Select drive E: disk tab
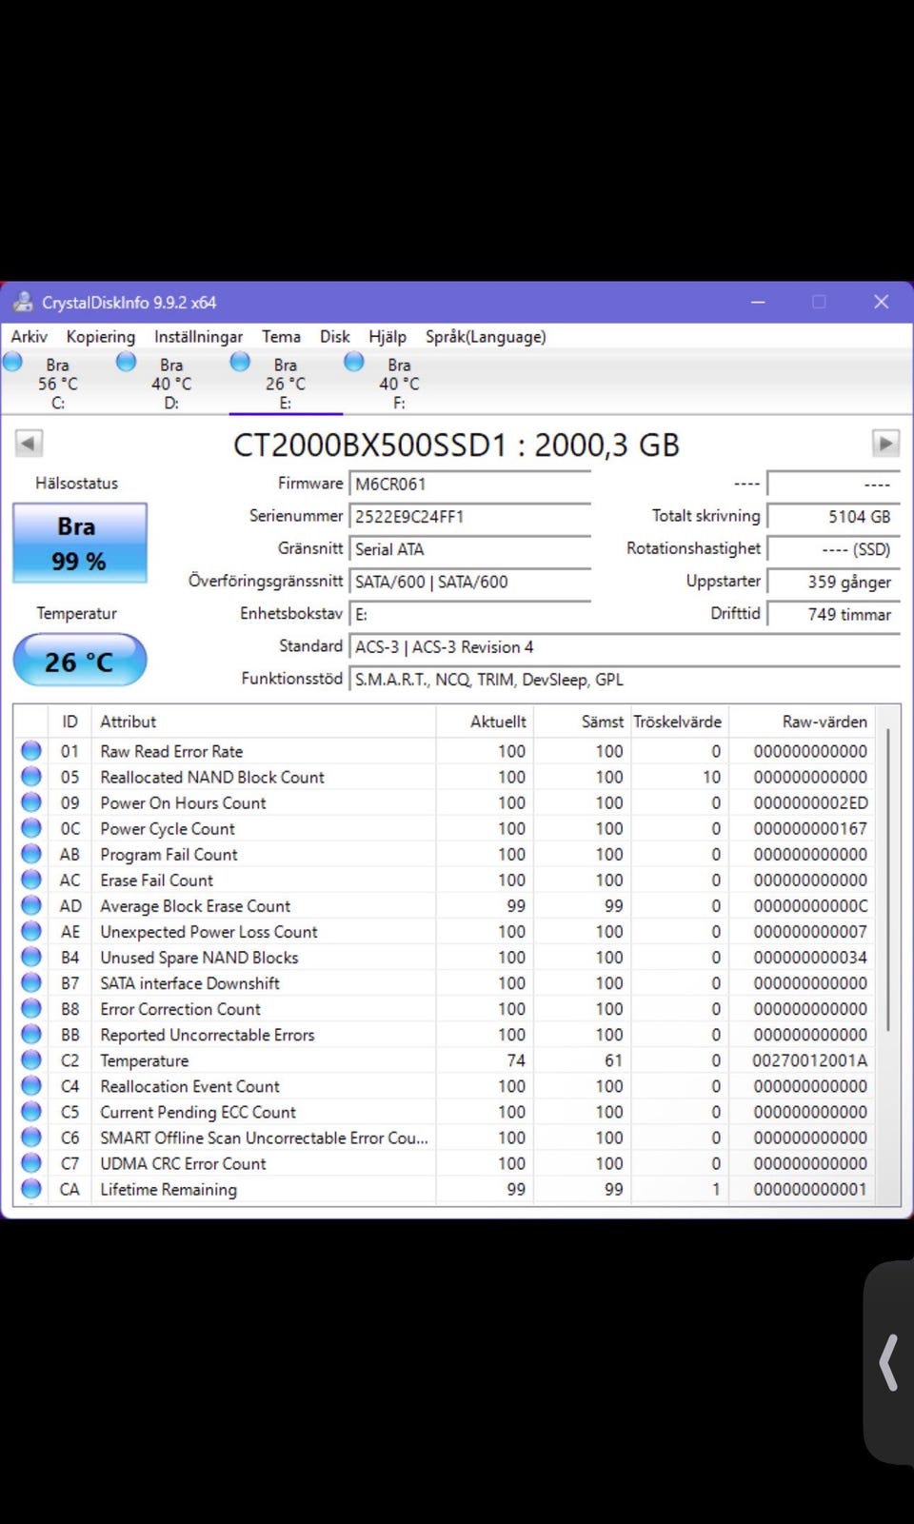The width and height of the screenshot is (914, 1524). 286,383
